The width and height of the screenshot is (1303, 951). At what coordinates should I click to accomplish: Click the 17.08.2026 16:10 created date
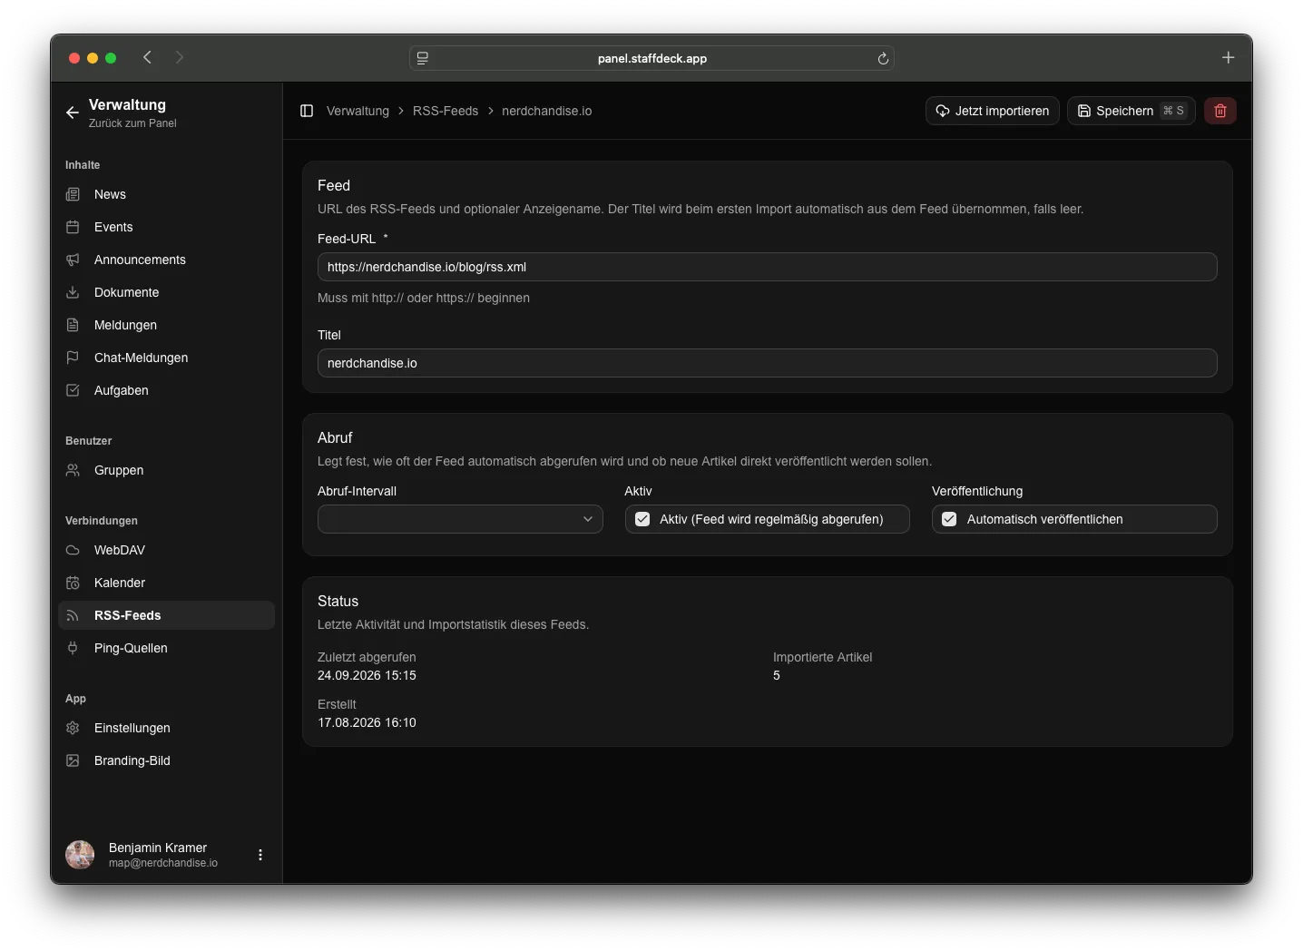point(367,722)
